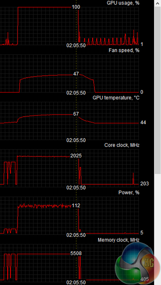
Task: Click the 47 value on Fan speed graph
Action: click(76, 73)
